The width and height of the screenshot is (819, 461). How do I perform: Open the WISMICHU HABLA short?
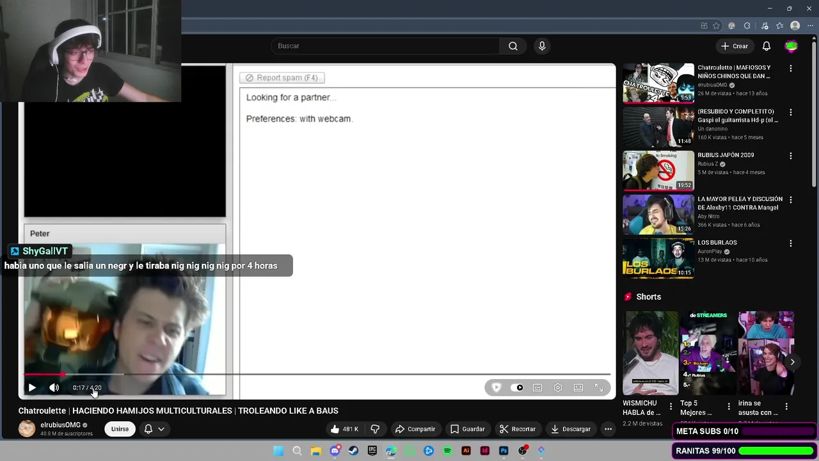point(651,353)
